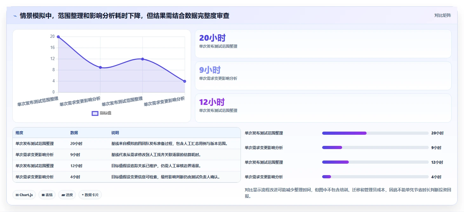Viewport: 464px width, 212px height.
Task: Click the 维度 column header
Action: click(19, 133)
